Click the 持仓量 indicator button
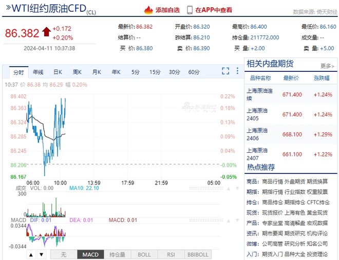Screen dimensions: 339x260 point(118,254)
